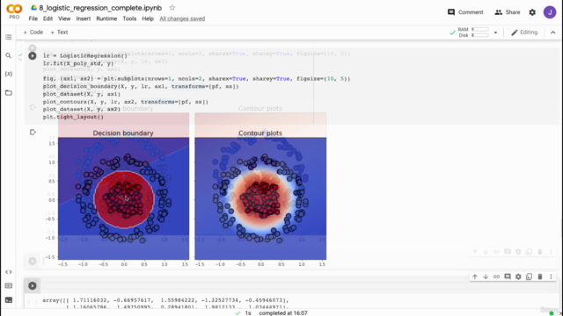Click the Share button

click(508, 12)
